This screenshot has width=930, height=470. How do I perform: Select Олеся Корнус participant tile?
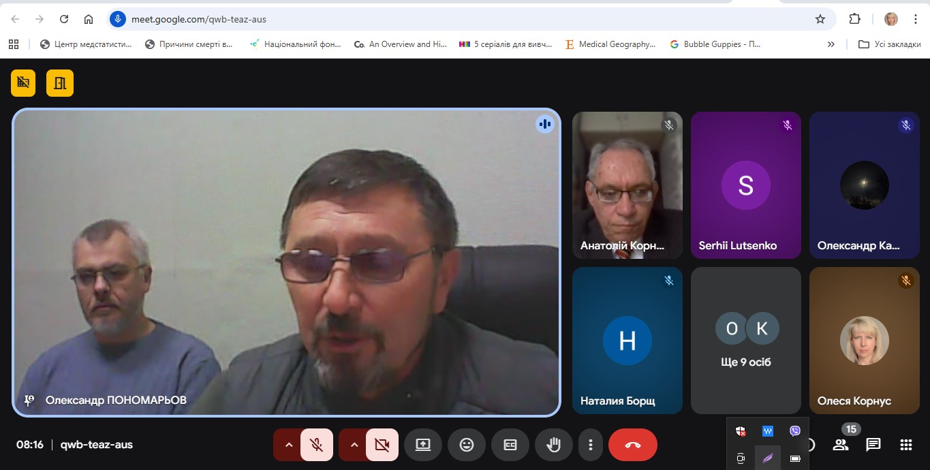point(864,341)
